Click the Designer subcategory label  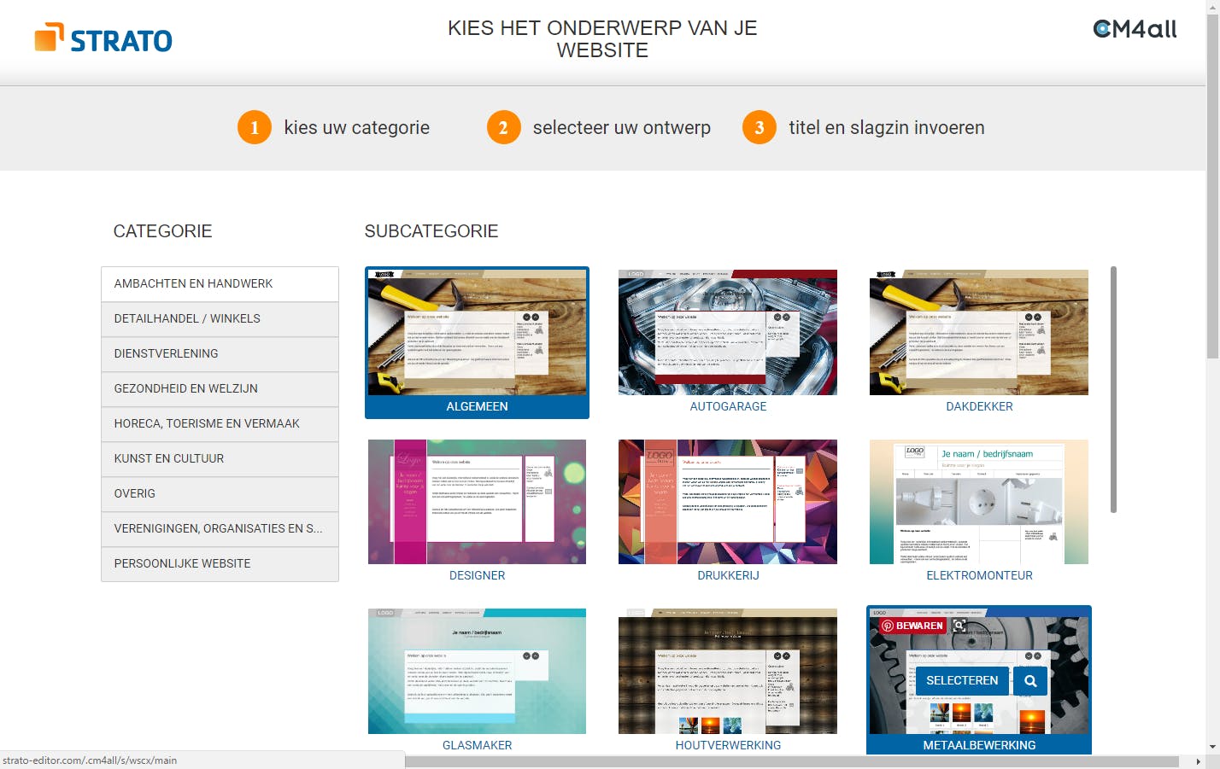coord(477,575)
